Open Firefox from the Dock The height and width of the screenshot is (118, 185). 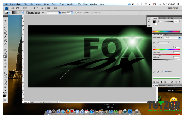coord(68,111)
